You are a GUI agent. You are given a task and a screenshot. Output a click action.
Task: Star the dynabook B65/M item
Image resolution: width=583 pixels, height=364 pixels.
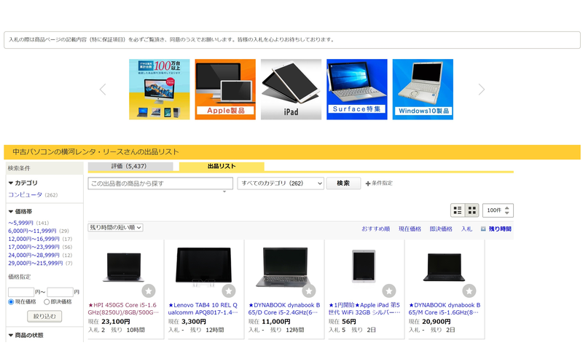[469, 290]
